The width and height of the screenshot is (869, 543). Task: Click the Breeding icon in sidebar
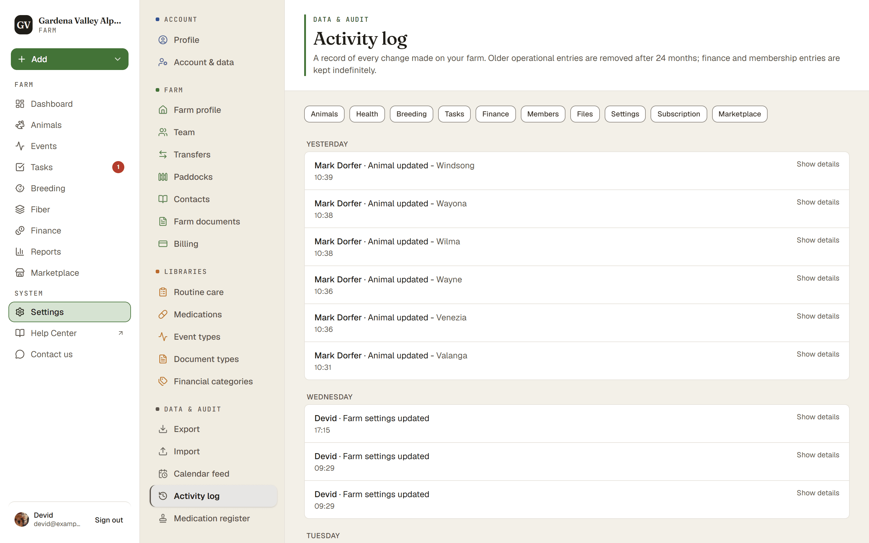[20, 188]
